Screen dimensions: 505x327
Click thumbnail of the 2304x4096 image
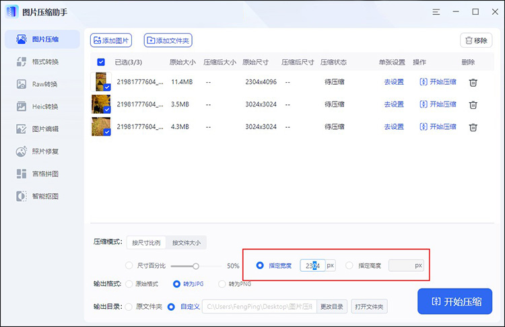[101, 82]
